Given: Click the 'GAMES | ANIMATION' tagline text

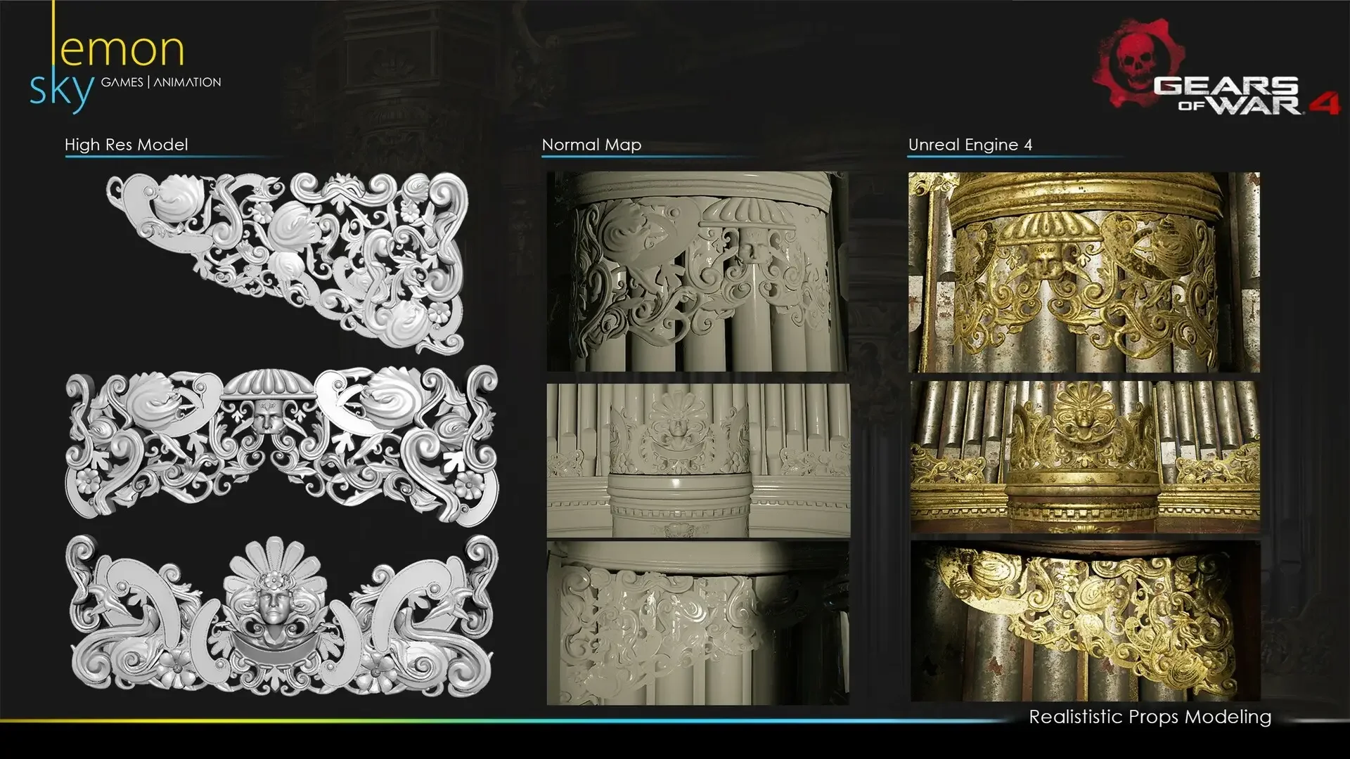Looking at the screenshot, I should tap(161, 82).
